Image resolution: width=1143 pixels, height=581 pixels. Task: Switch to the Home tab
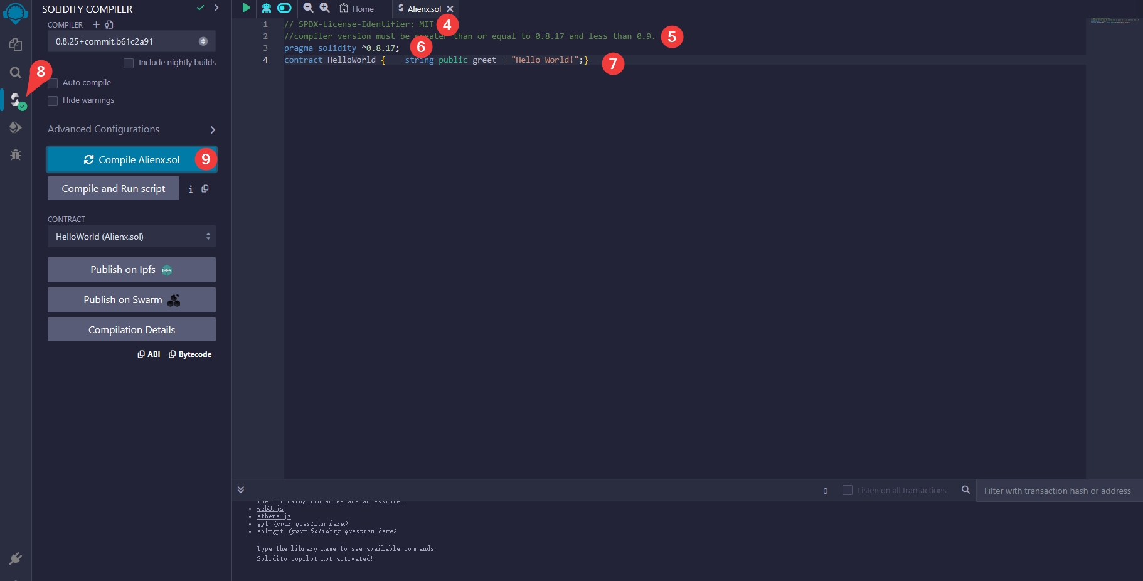click(356, 9)
